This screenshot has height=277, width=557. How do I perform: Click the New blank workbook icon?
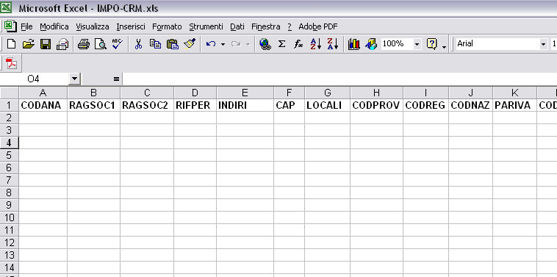click(x=11, y=44)
